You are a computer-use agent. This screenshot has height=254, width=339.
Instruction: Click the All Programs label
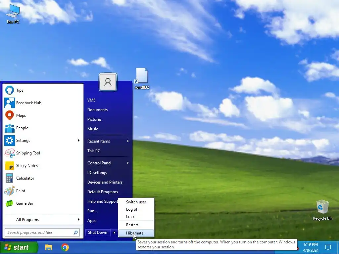pos(27,220)
